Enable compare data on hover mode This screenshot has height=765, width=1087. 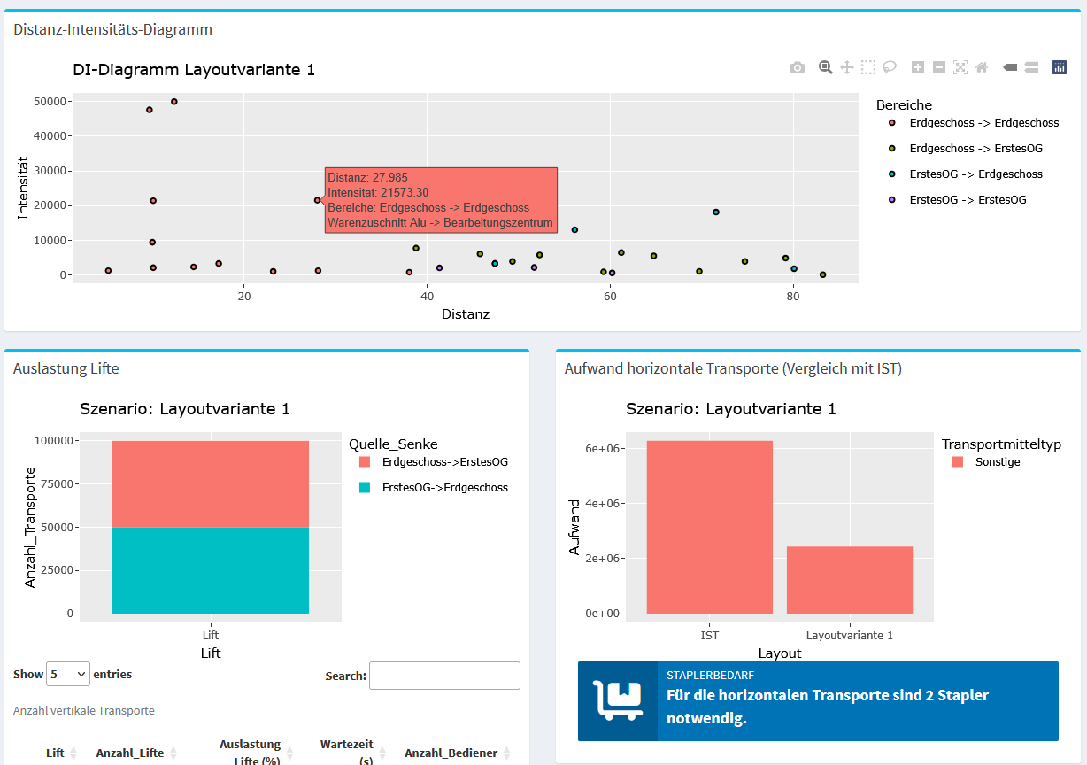pos(1031,67)
